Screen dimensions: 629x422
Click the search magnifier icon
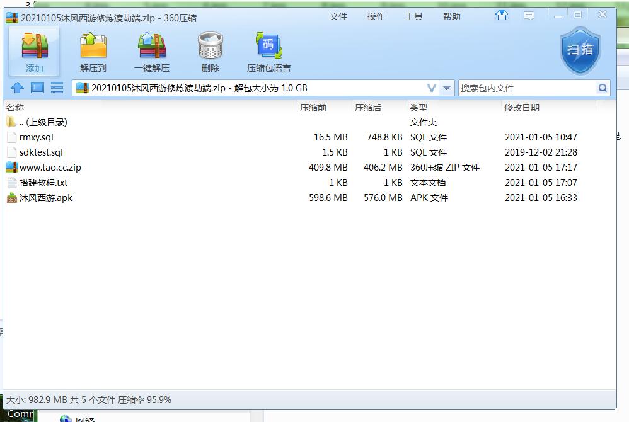coord(603,88)
